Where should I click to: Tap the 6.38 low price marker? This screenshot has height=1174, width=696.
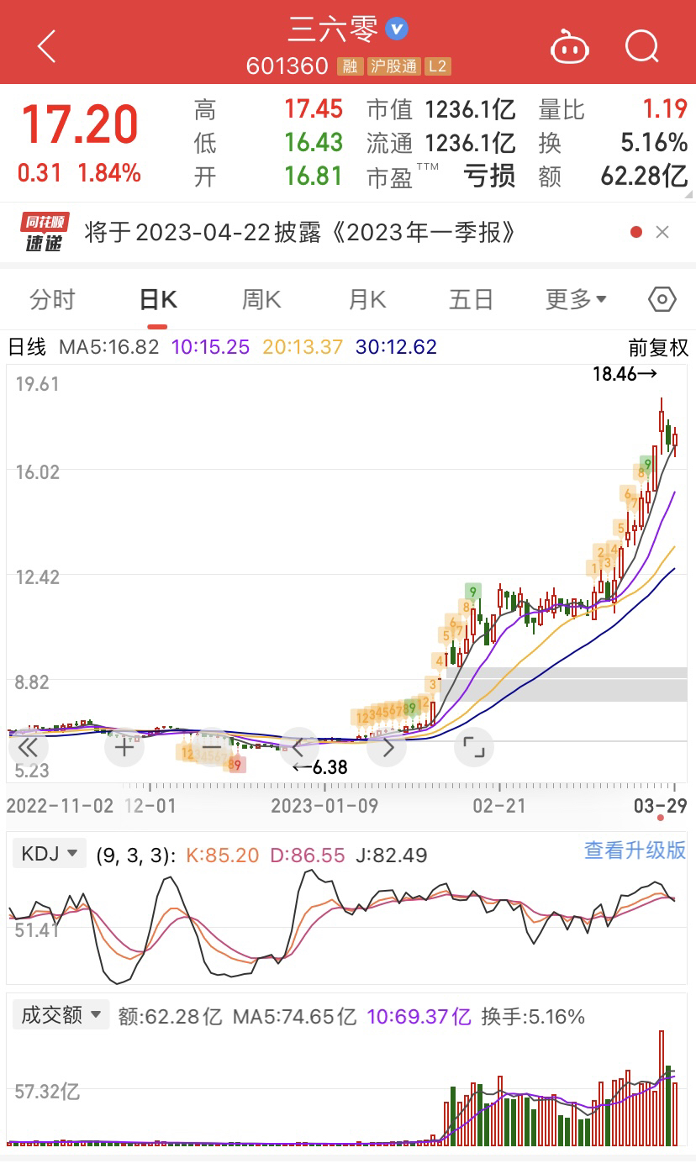pos(319,767)
